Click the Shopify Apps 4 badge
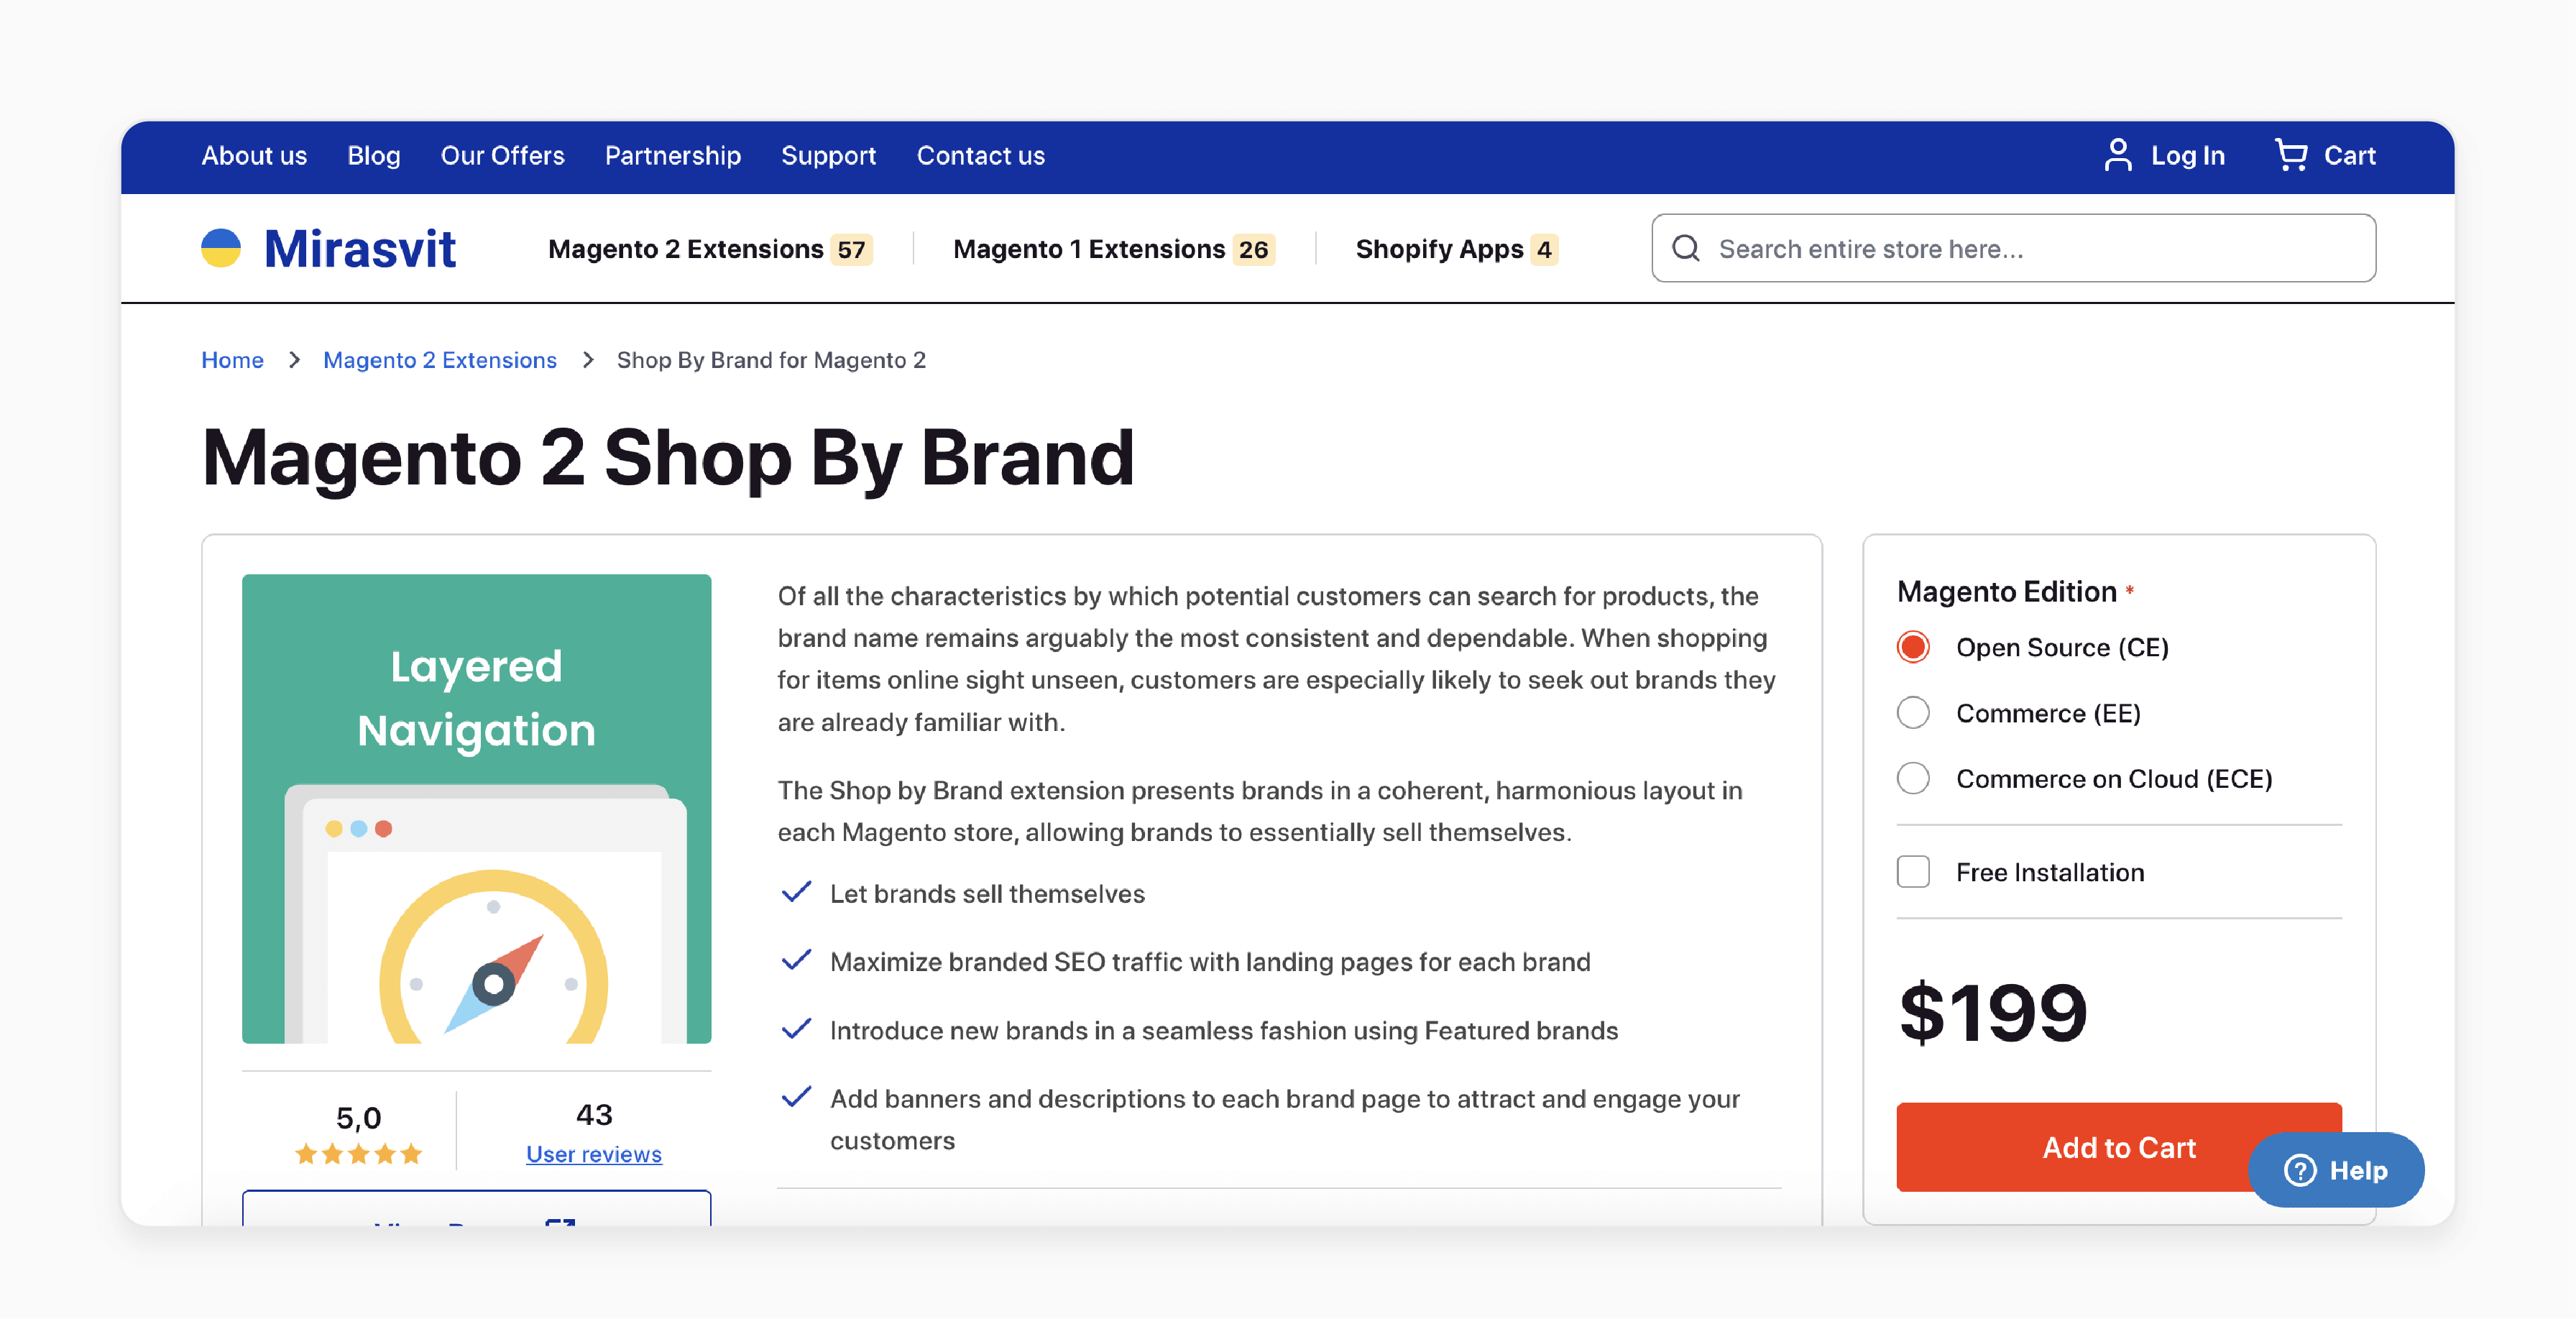Viewport: 2576px width, 1319px height. tap(1544, 249)
